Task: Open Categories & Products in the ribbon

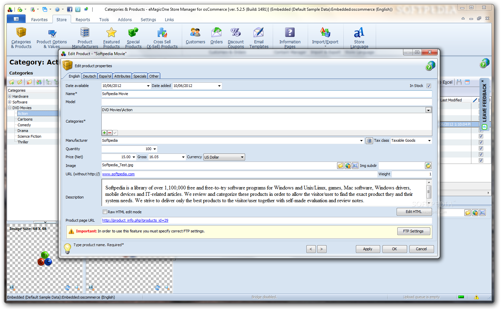Action: [x=21, y=38]
